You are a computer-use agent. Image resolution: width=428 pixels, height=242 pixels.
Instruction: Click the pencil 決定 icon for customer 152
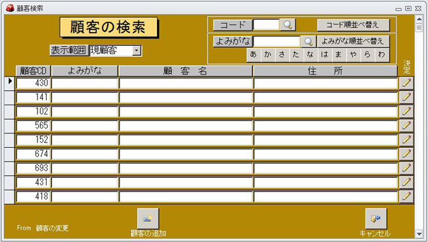pos(406,139)
